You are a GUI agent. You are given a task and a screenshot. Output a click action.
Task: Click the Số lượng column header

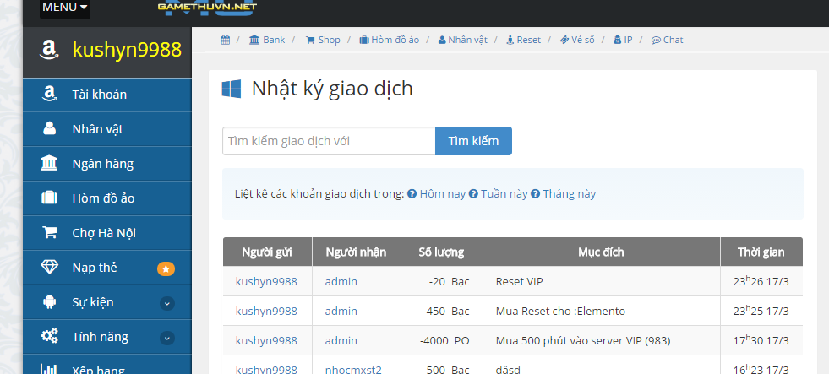(x=441, y=252)
